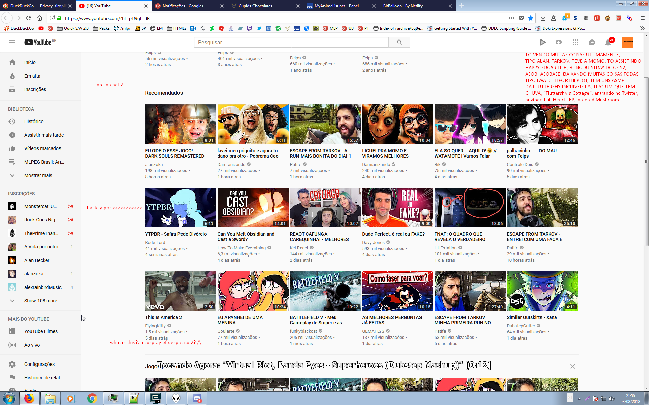Click the upload video camera icon

tap(559, 42)
